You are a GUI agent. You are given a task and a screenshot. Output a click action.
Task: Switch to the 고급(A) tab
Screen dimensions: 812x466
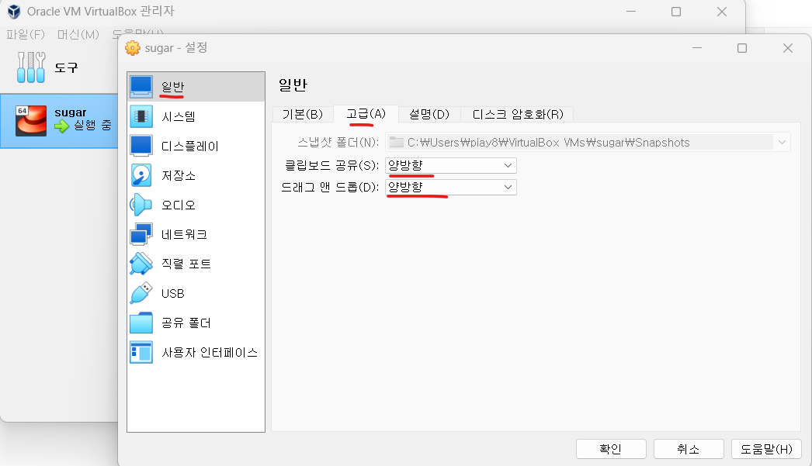(366, 114)
